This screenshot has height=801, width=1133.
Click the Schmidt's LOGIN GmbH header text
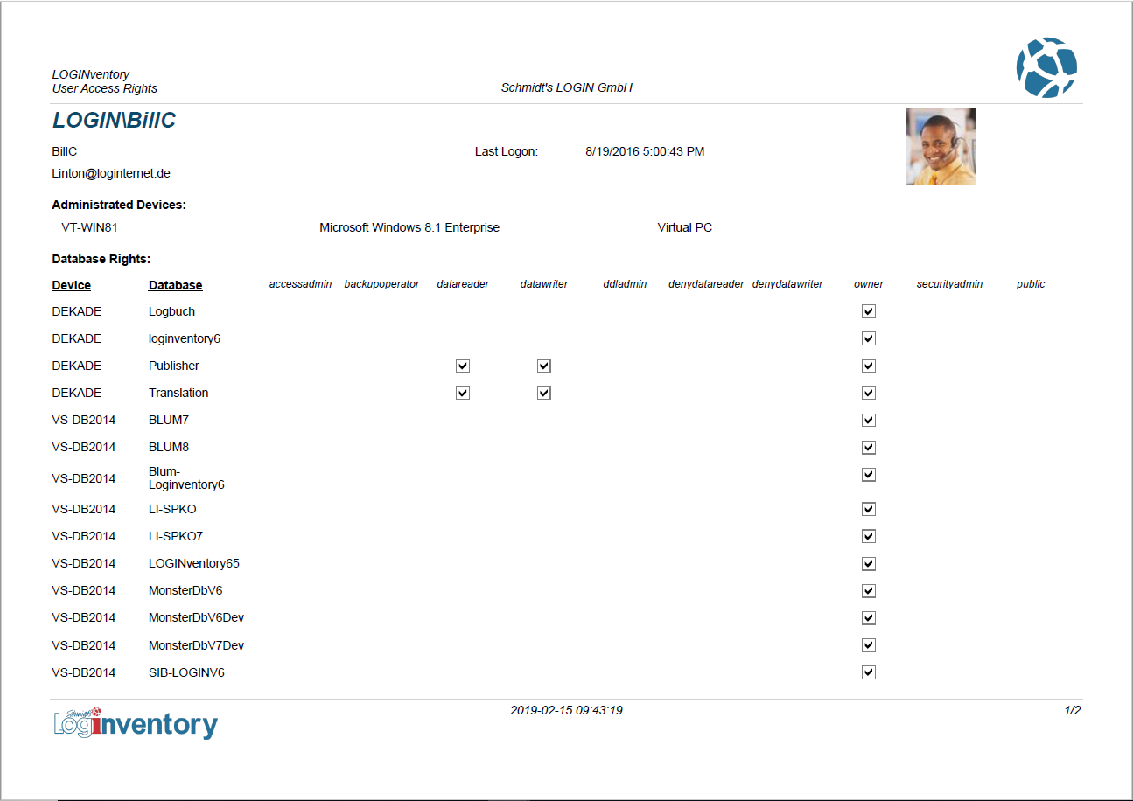(567, 87)
